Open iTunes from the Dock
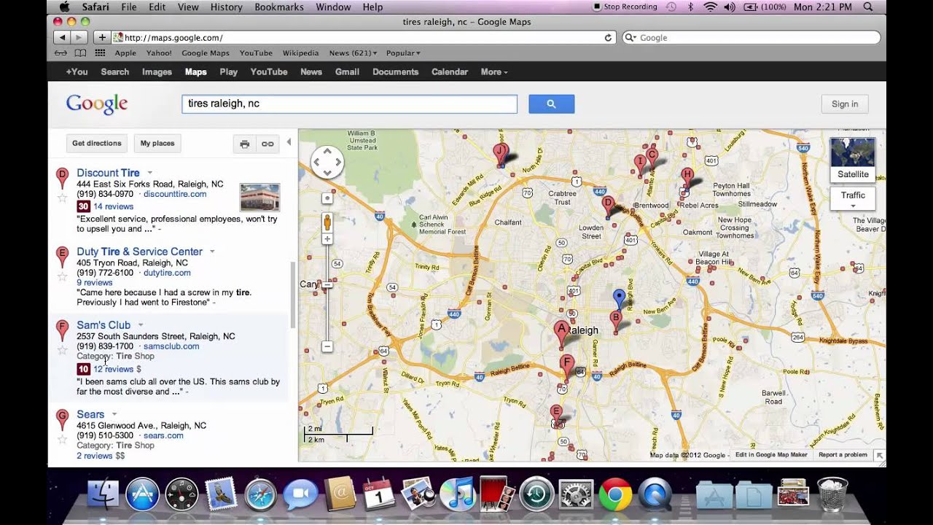The height and width of the screenshot is (525, 933). pyautogui.click(x=459, y=496)
